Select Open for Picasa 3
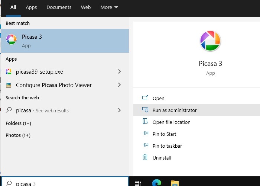 pos(196,98)
